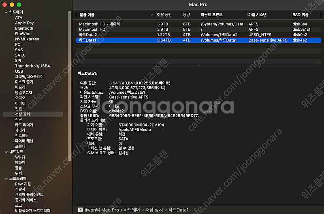
Task: Open 개발자 under 소프트웨어
Action: click(x=20, y=189)
